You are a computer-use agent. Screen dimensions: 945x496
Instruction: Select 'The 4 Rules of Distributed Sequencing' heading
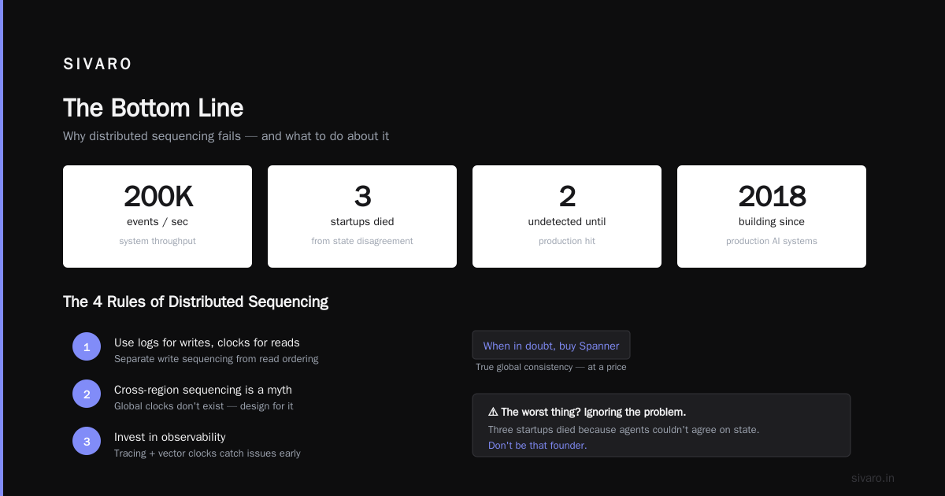click(195, 302)
